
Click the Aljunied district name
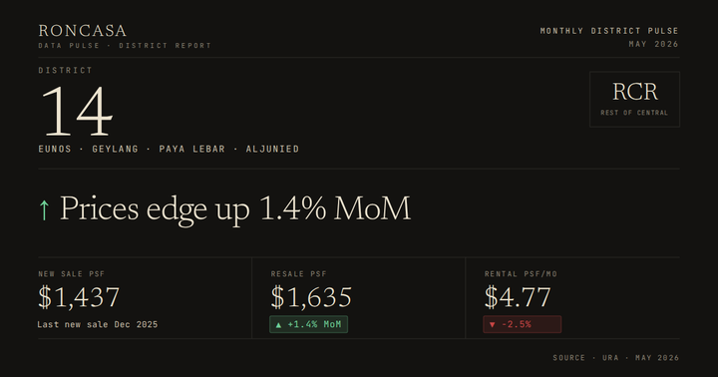point(272,149)
